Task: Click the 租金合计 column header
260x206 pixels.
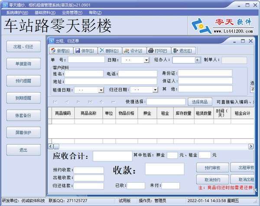Action: tap(242, 113)
